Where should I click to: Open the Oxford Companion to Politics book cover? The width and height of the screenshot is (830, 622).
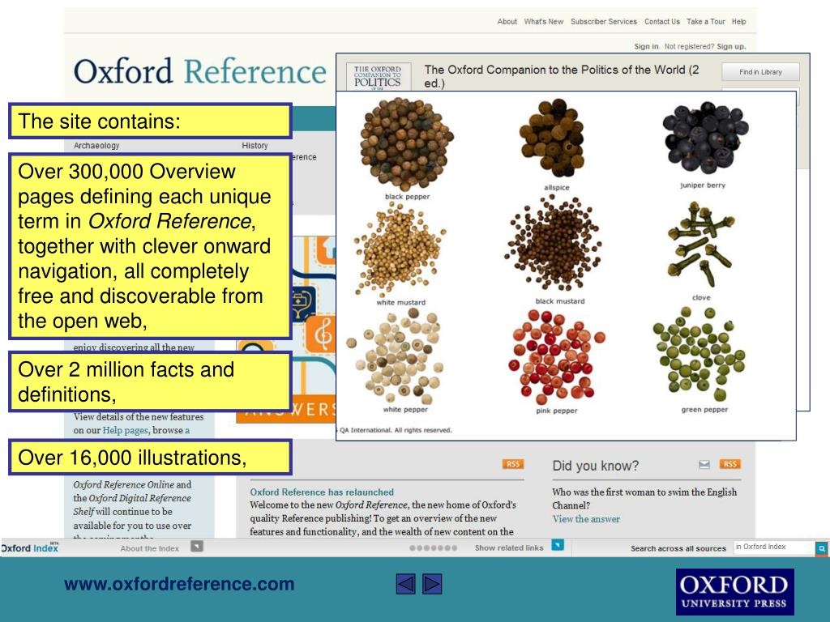378,77
